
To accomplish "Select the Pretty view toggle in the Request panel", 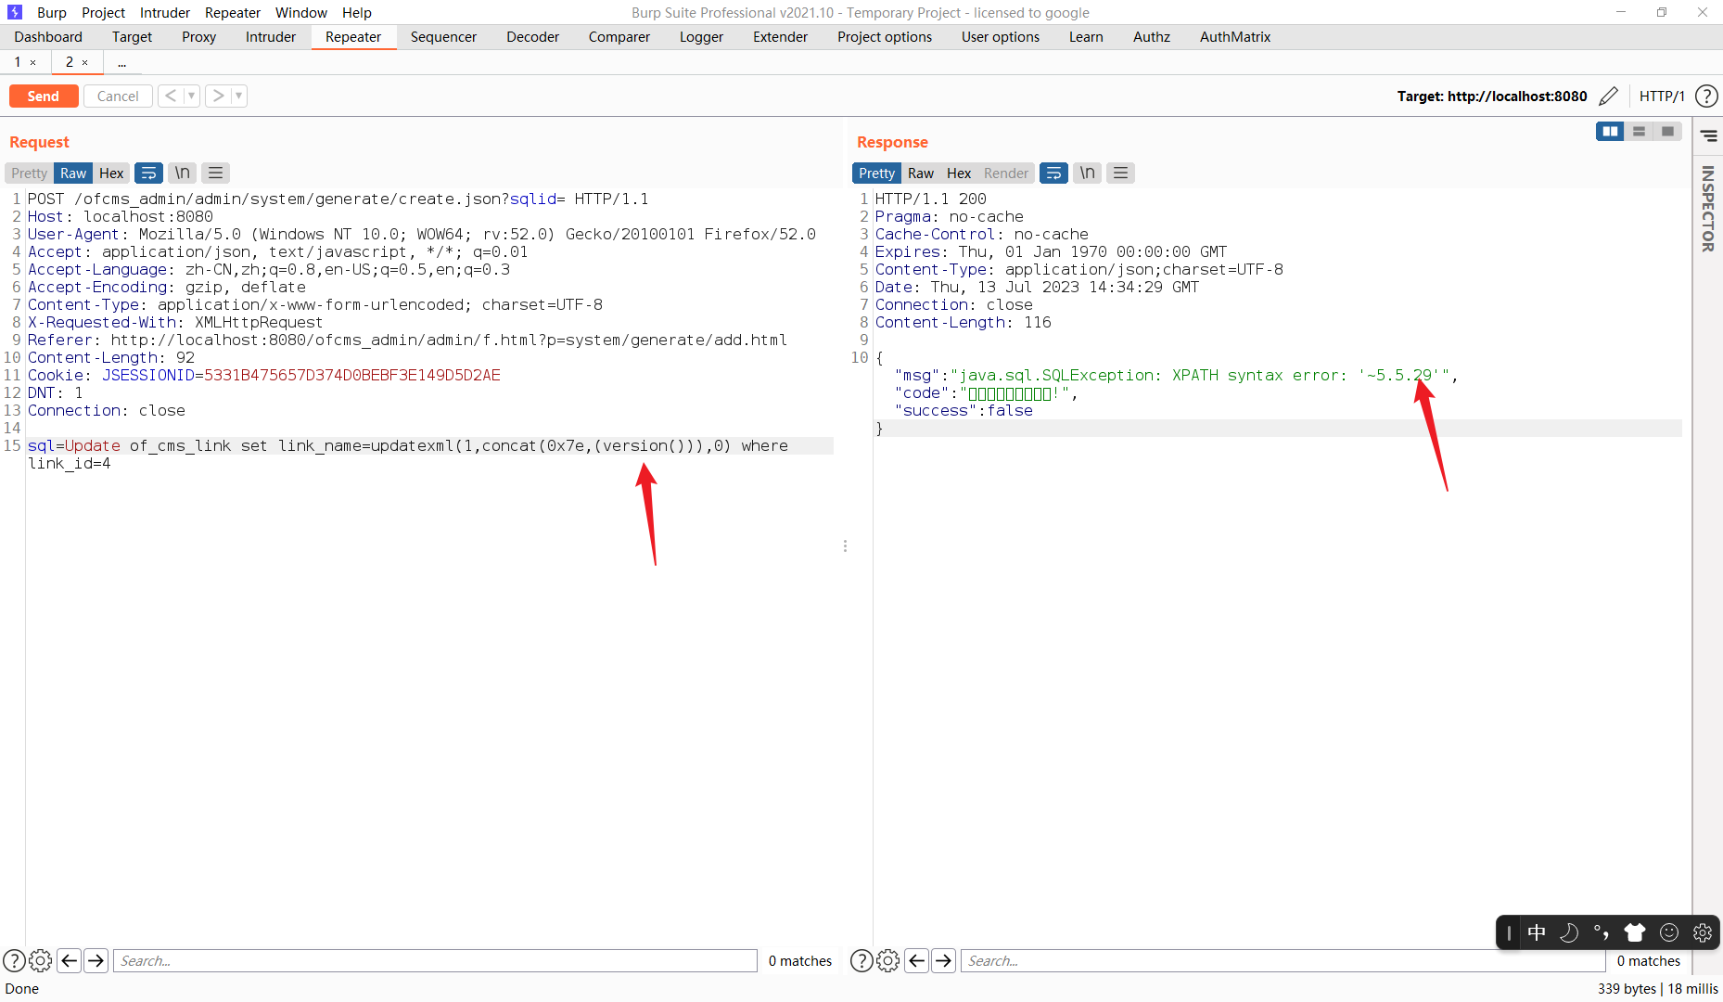I will [29, 173].
